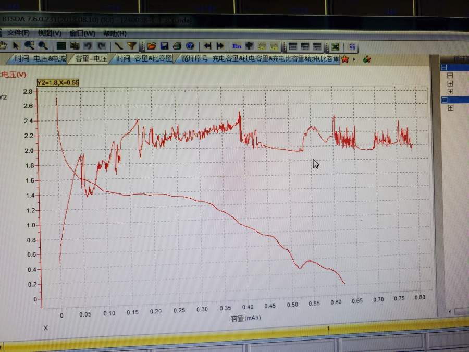The width and height of the screenshot is (469, 352).
Task: Open file with the folder icon
Action: [152, 46]
